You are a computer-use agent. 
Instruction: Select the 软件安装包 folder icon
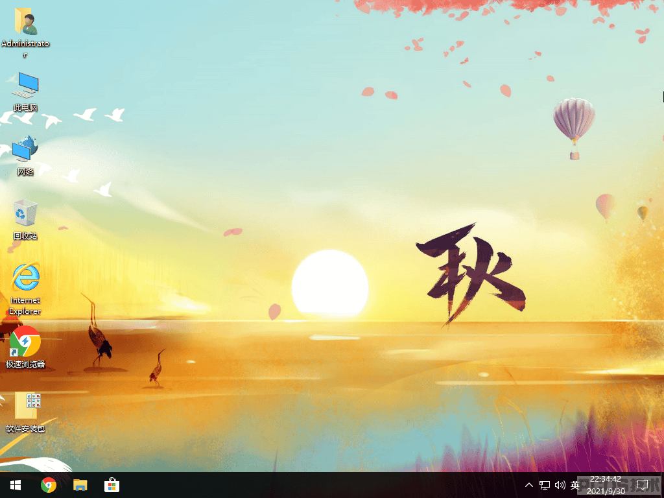click(x=25, y=412)
